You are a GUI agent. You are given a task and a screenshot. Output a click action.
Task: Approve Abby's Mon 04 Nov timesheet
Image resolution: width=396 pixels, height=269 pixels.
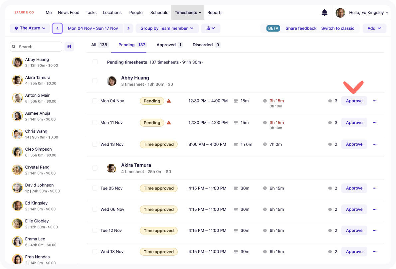click(x=354, y=101)
